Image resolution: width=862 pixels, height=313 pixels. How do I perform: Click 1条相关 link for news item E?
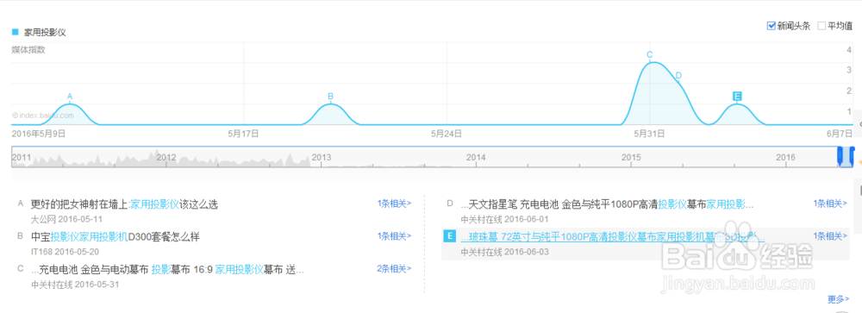[x=830, y=236]
